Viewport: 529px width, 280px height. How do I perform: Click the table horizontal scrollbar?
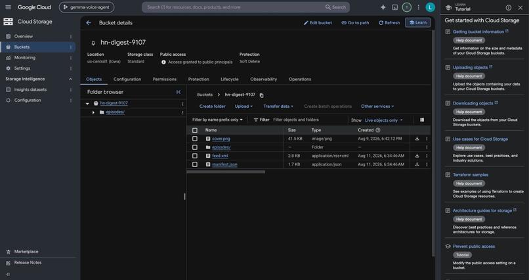click(226, 172)
